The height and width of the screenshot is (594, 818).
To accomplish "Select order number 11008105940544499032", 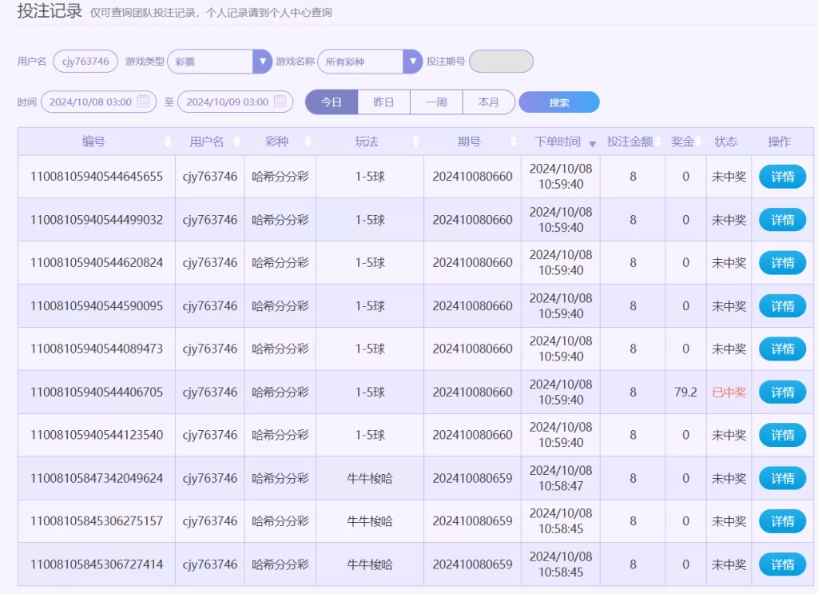I will [97, 220].
